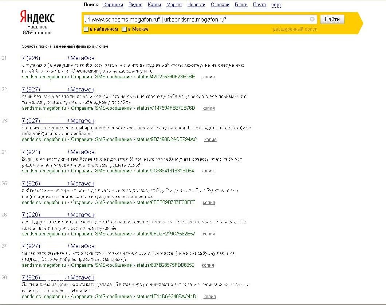
Task: Open 'копия' for status/1E14D6A2486AC44D
Action: (x=210, y=297)
